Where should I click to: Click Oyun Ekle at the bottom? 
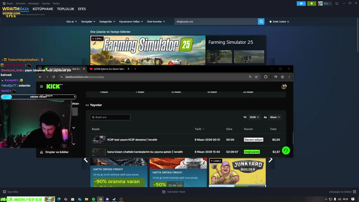[x=11, y=192]
